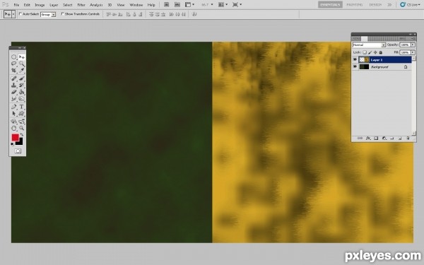The image size is (424, 265).
Task: Select the Clone Stamp tool
Action: (14, 86)
